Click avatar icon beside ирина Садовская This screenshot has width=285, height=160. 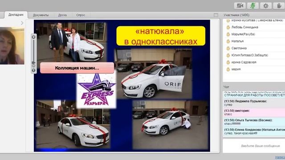tap(228, 62)
